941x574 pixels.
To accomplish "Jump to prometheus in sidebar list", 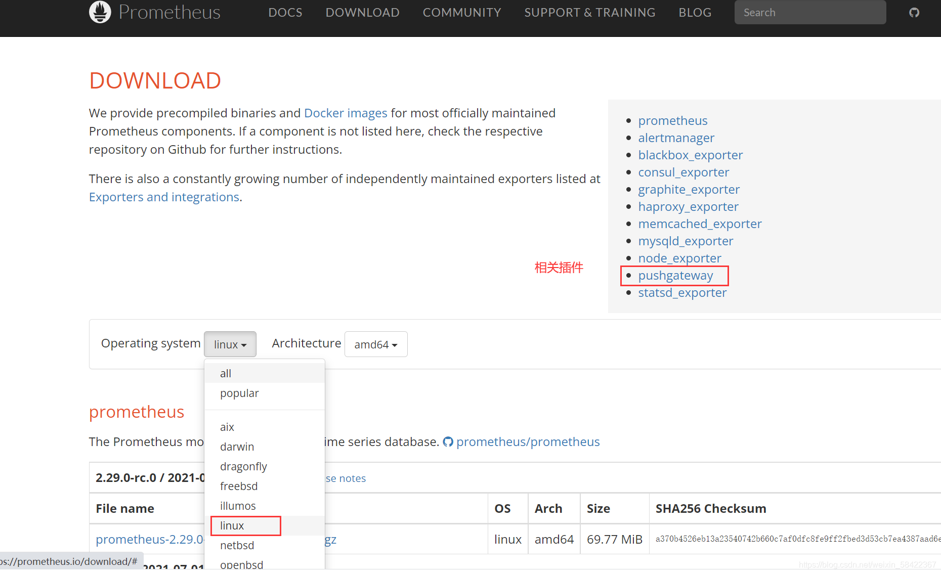I will (673, 120).
